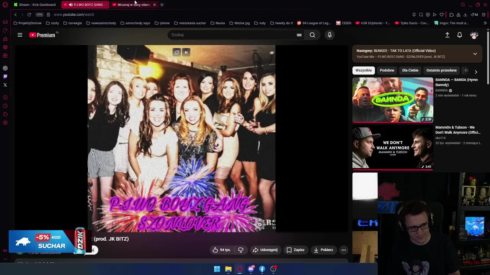Open H2K EUphoria bookmark
Viewport: 490px width, 275px height.
click(x=373, y=23)
